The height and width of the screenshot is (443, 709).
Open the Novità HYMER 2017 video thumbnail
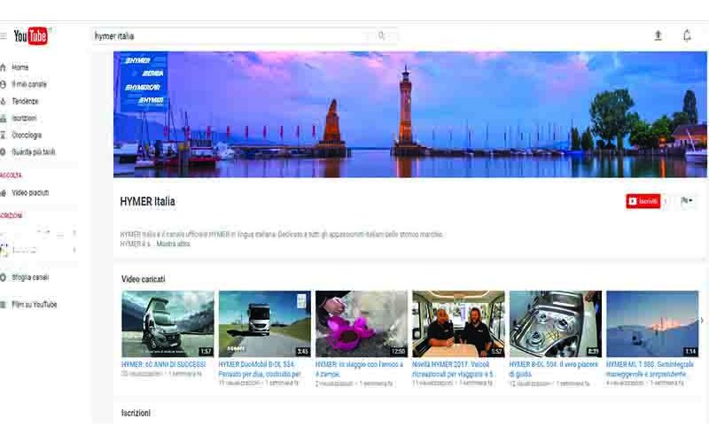458,323
